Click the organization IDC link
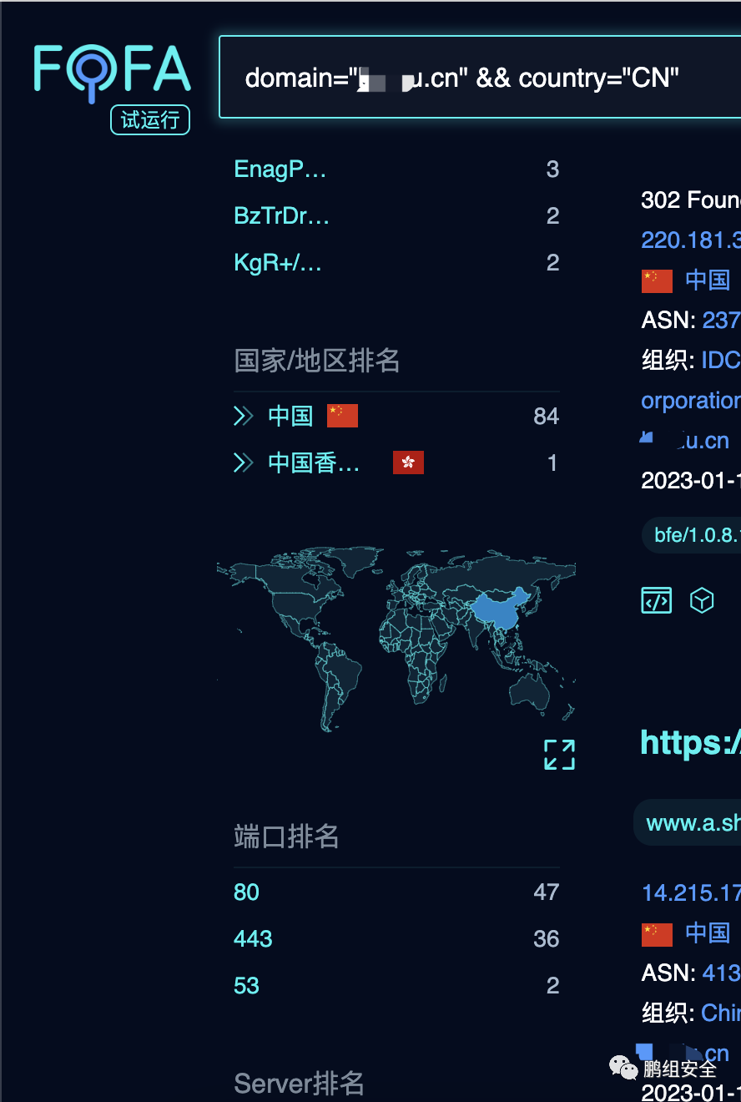This screenshot has width=741, height=1102. pos(721,360)
